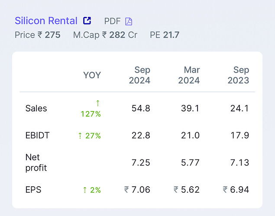Click the PDF document icon

tap(129, 21)
